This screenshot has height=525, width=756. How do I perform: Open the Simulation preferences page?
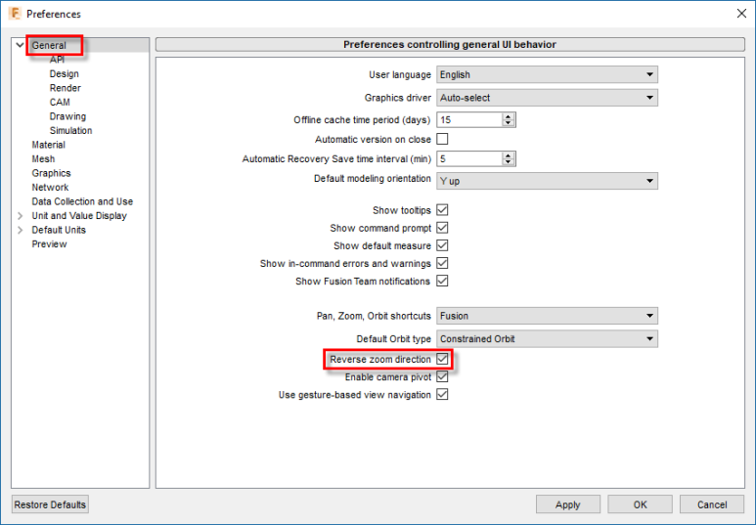tap(70, 131)
